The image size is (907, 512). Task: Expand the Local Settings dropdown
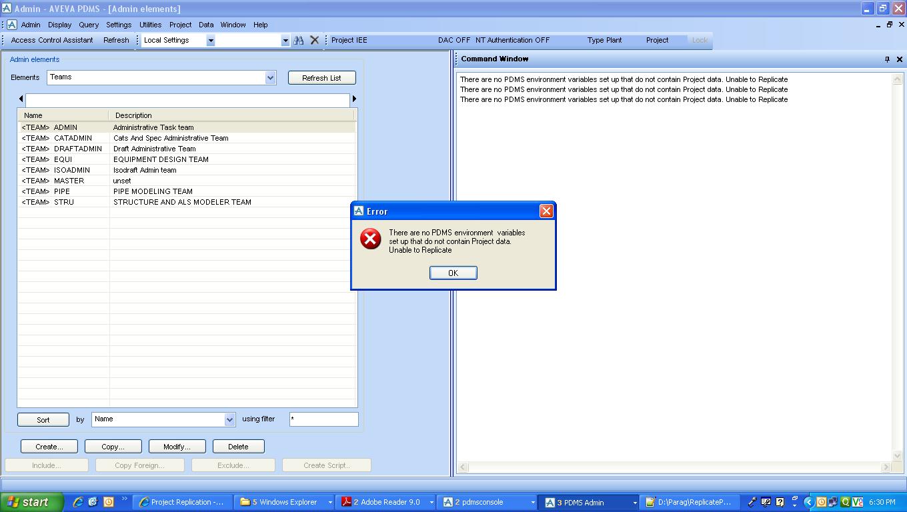click(x=210, y=40)
